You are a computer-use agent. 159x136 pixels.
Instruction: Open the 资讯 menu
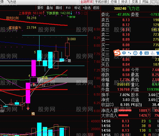point(124,2)
